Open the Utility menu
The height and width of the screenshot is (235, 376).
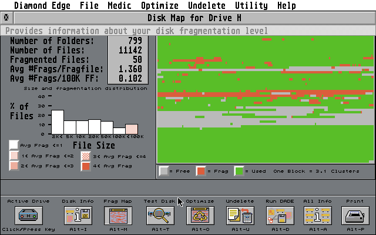(x=251, y=5)
